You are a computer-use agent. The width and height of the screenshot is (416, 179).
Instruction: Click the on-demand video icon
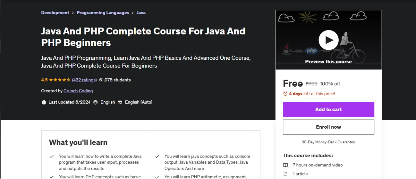285,165
